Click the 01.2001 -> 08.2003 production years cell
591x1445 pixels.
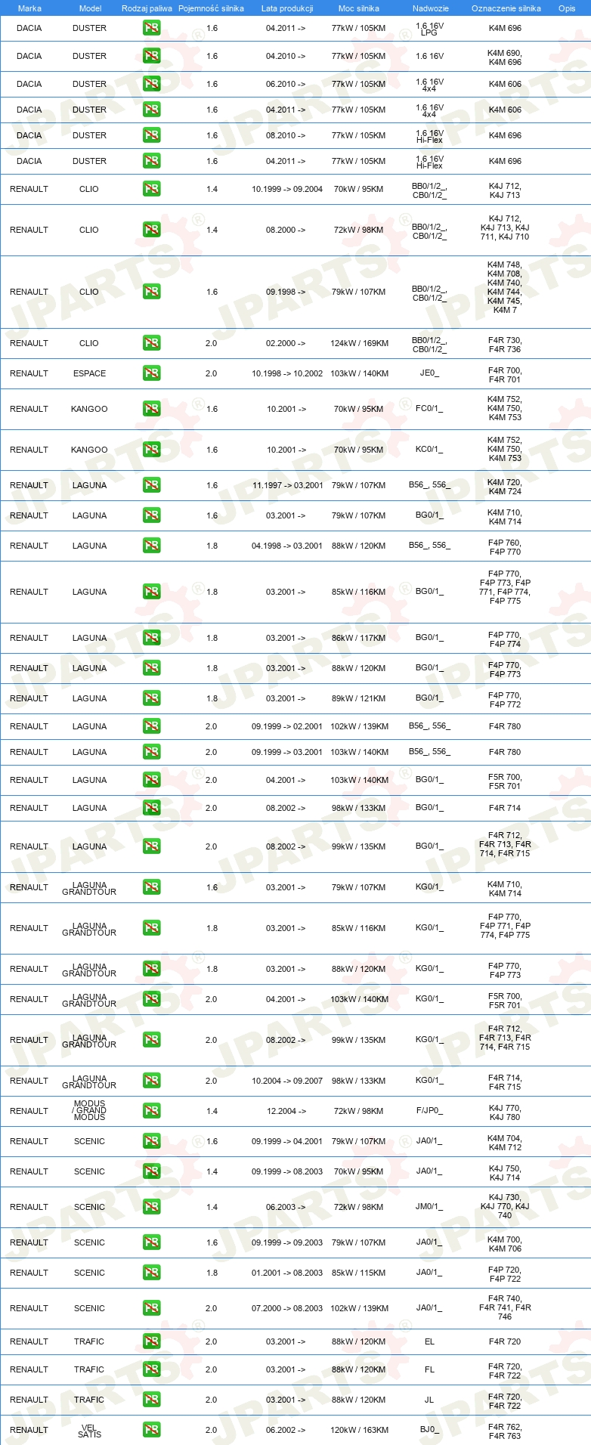[x=287, y=1273]
